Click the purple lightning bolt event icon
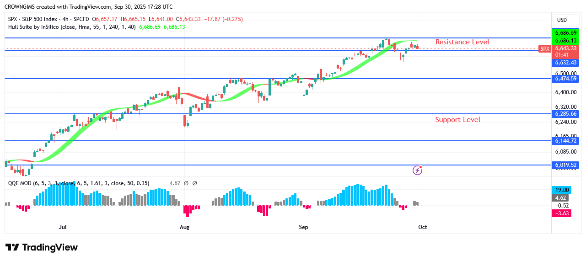Image resolution: width=586 pixels, height=261 pixels. 417,170
